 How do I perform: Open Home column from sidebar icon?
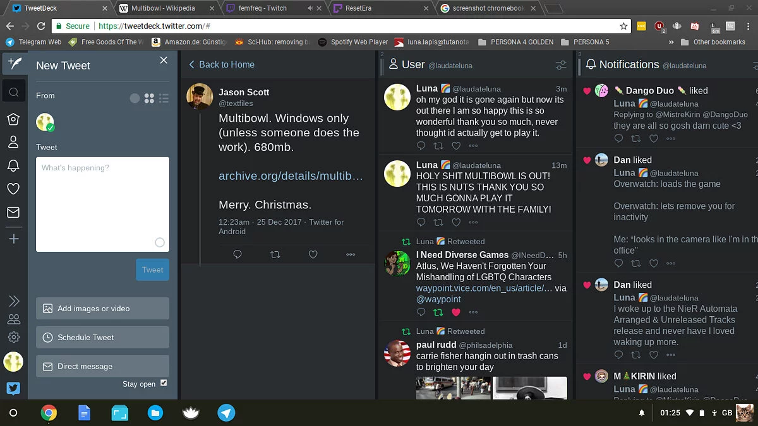click(13, 119)
